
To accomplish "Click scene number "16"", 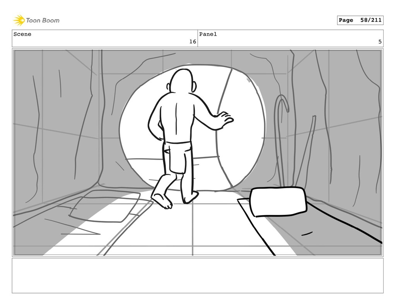I will point(193,42).
